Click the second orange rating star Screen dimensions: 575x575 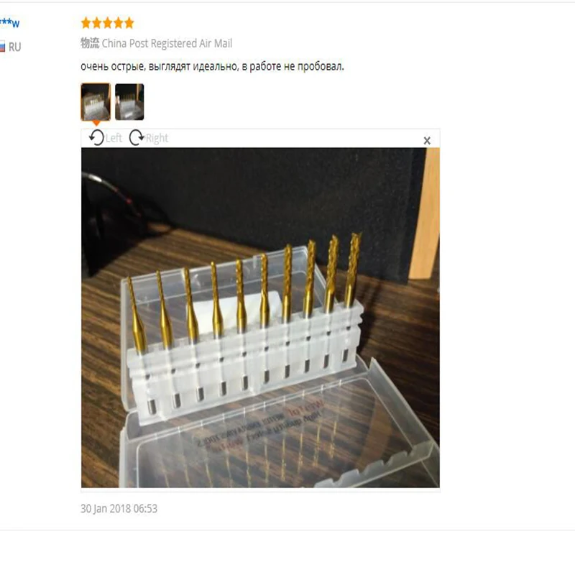[97, 23]
